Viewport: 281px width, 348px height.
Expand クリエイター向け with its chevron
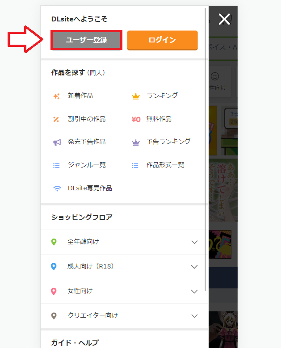pyautogui.click(x=194, y=316)
